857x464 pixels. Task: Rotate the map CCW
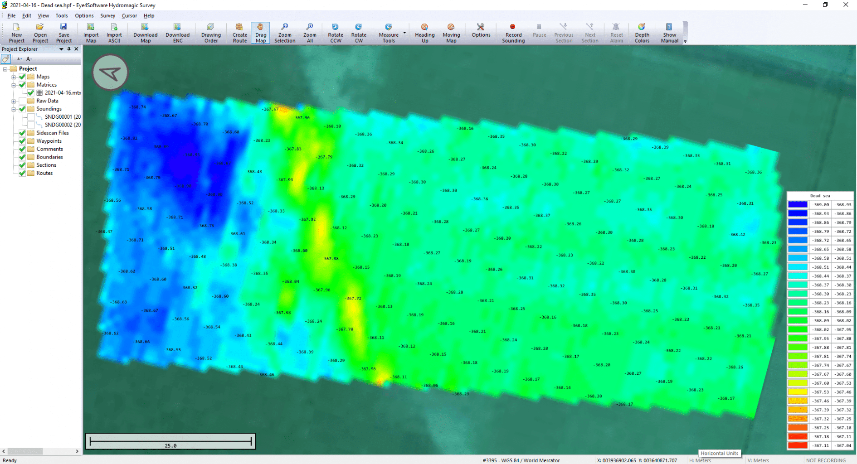pos(336,33)
